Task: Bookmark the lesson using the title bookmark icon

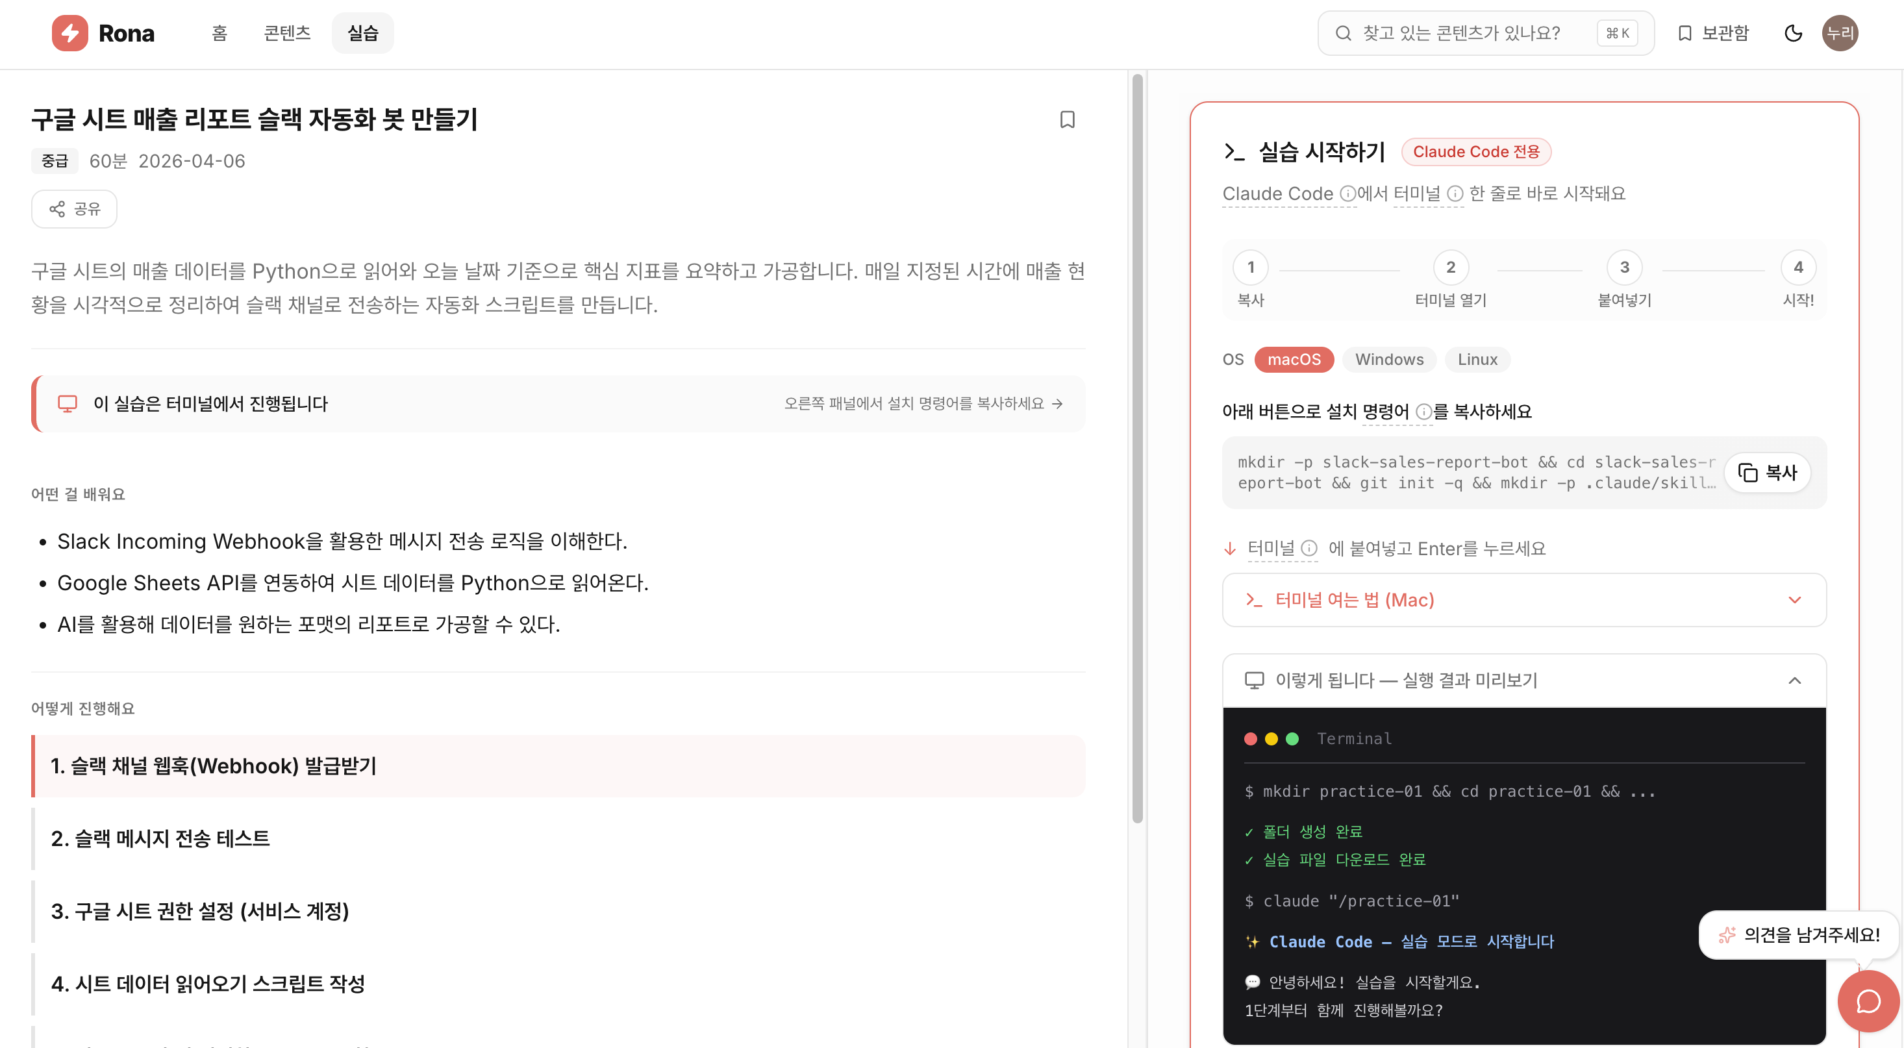Action: (x=1068, y=119)
